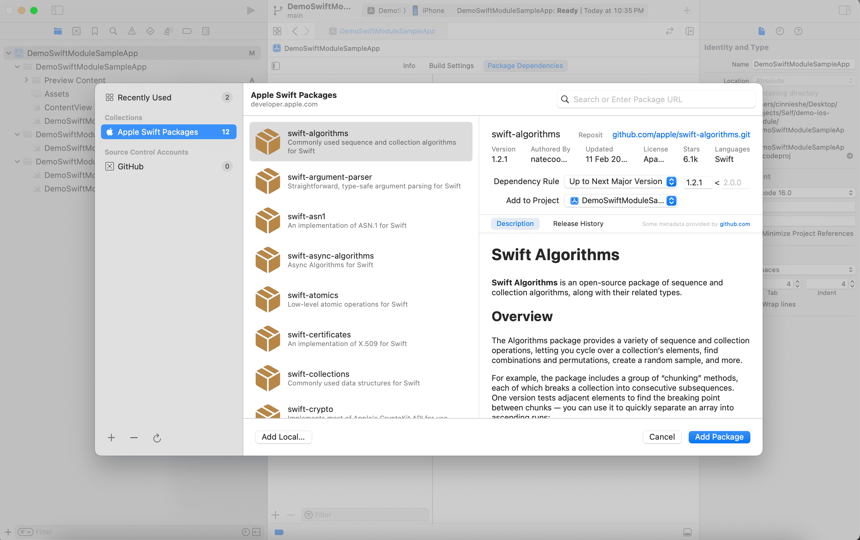Open the swift-algorithms GitHub repository link
The image size is (860, 540).
pos(681,134)
